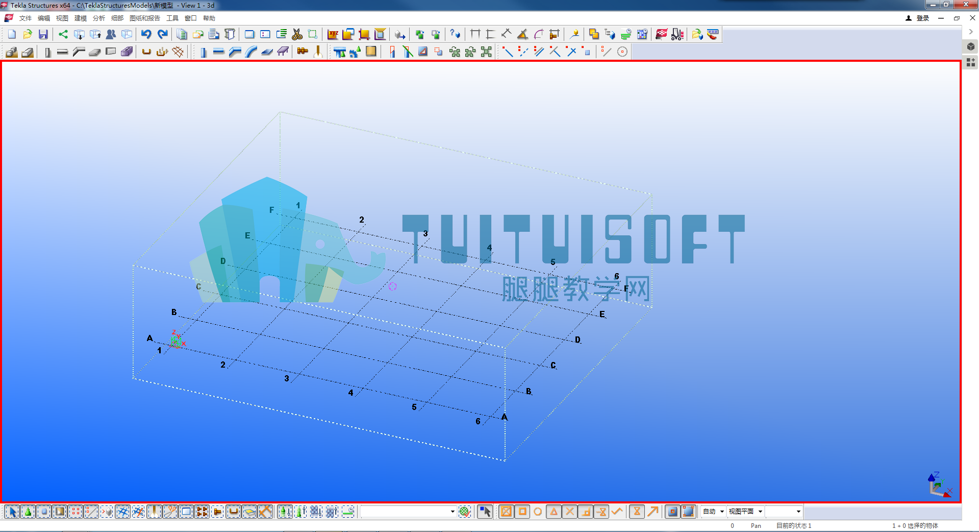Image resolution: width=979 pixels, height=532 pixels.
Task: Toggle snap to end points
Action: coord(522,511)
